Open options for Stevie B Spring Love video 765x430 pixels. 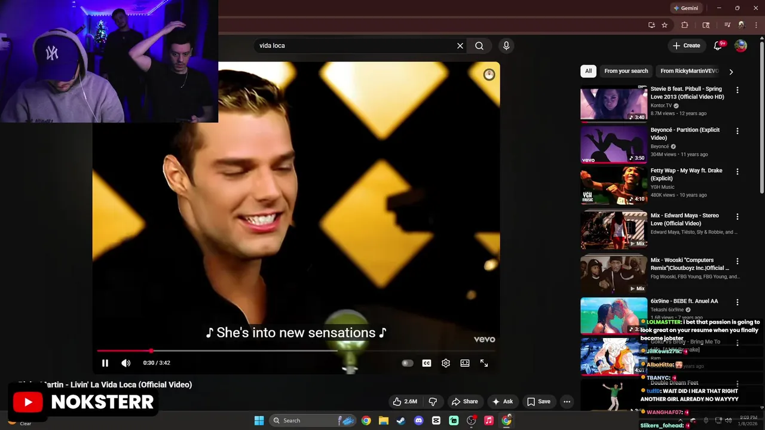[x=738, y=90]
